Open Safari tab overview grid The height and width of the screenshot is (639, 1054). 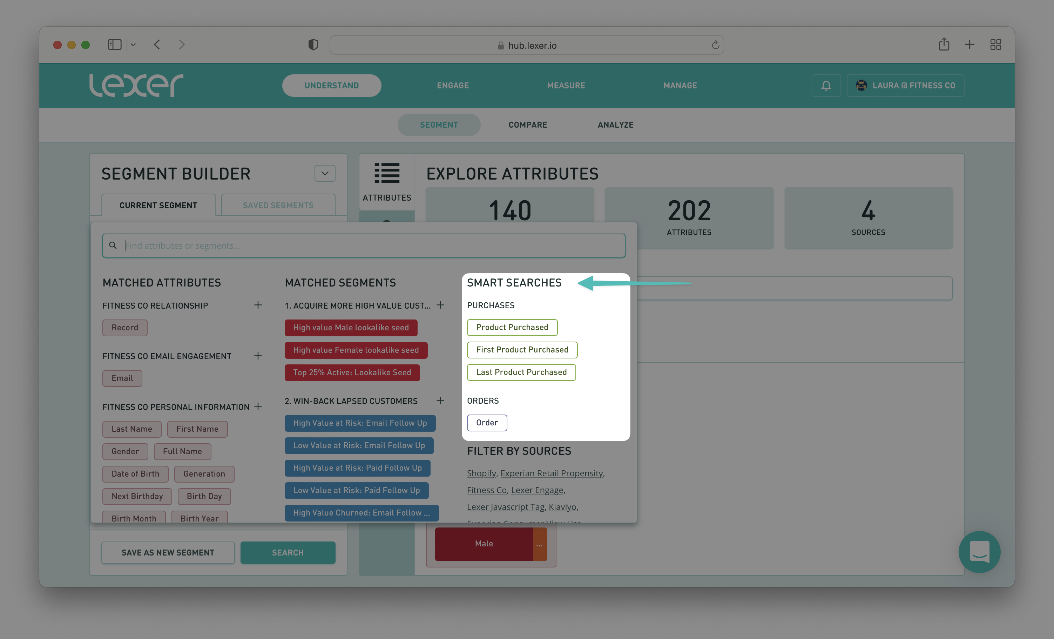(x=995, y=45)
